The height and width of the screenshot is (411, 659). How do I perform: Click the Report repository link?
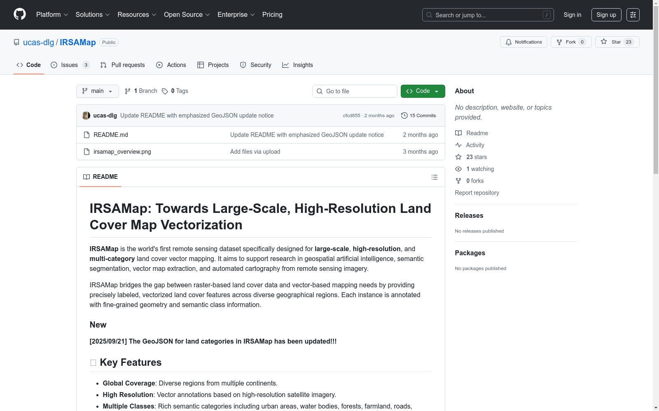[x=477, y=193]
